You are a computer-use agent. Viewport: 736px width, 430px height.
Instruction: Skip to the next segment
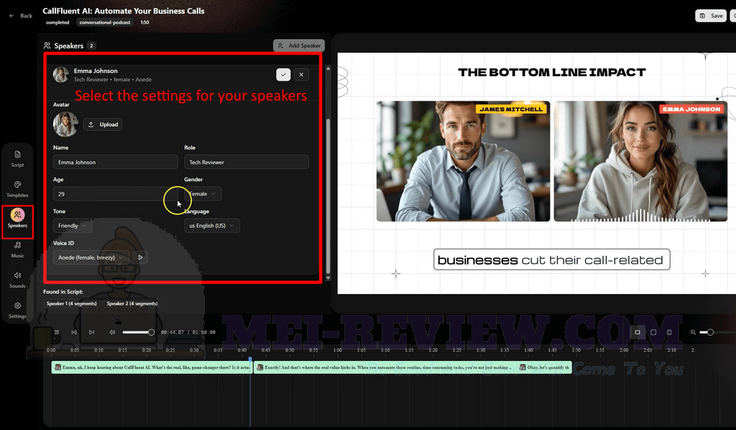coord(91,332)
